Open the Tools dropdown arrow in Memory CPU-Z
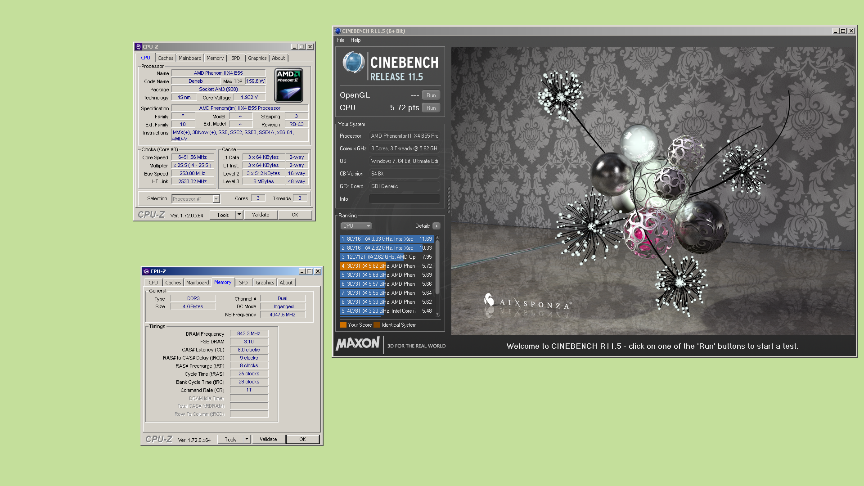This screenshot has height=486, width=864. pos(247,439)
